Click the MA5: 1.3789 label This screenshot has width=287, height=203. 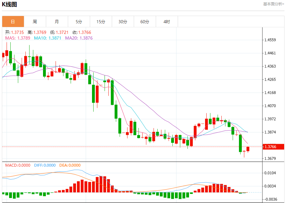point(18,38)
